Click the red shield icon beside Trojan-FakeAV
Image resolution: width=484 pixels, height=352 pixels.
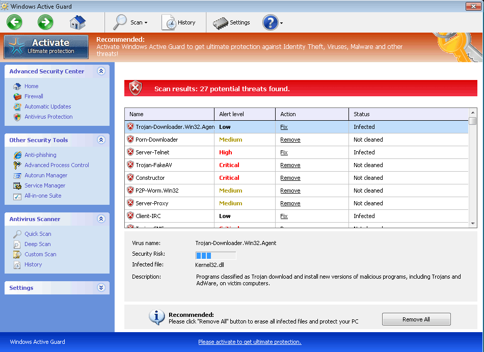130,165
